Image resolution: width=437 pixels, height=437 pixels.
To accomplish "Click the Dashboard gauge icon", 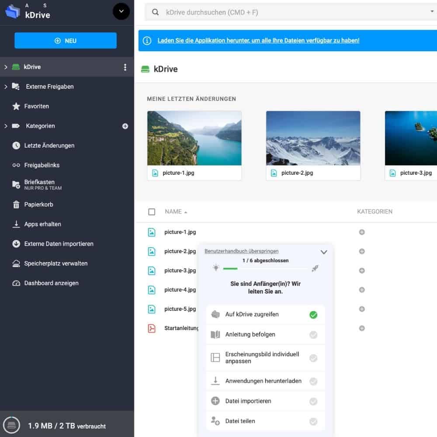I will 16,283.
